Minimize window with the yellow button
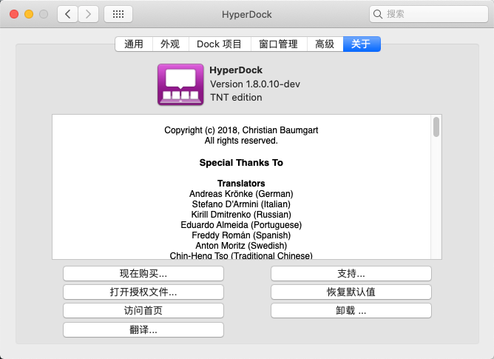The height and width of the screenshot is (359, 494). (29, 14)
